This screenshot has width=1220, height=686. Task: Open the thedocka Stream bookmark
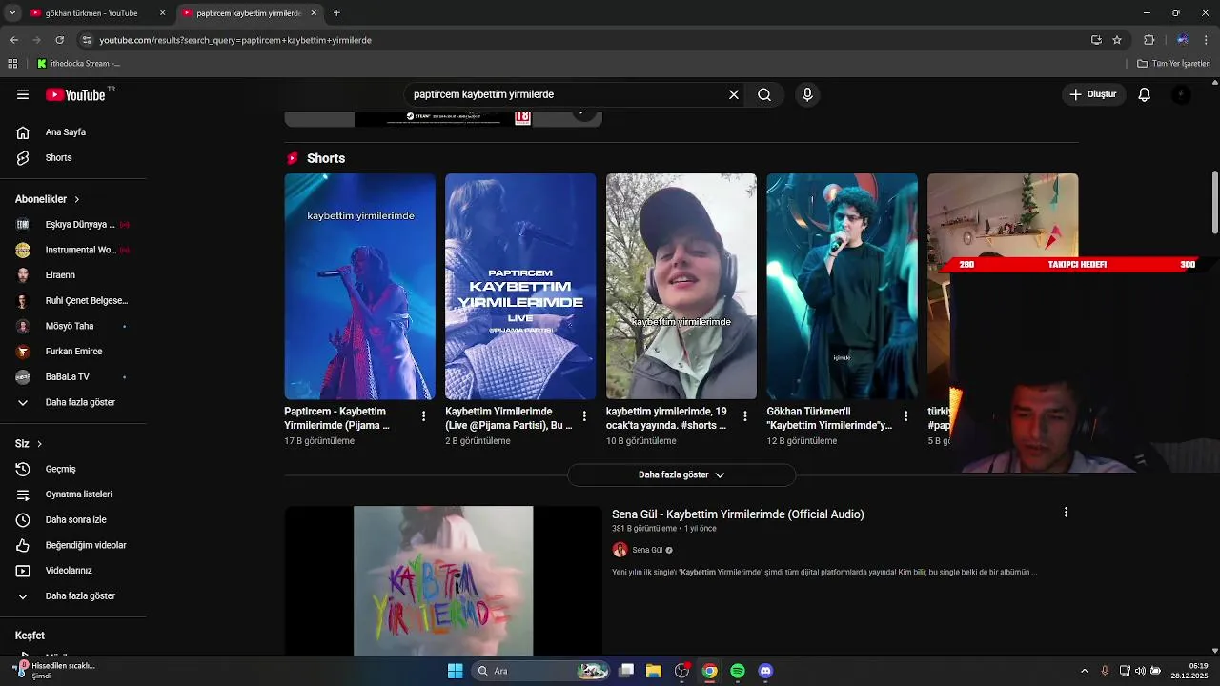[x=78, y=64]
